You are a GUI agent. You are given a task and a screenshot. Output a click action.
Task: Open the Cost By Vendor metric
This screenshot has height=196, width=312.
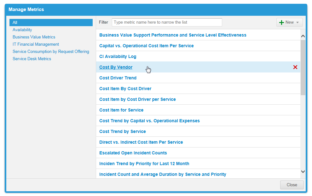pyautogui.click(x=116, y=67)
